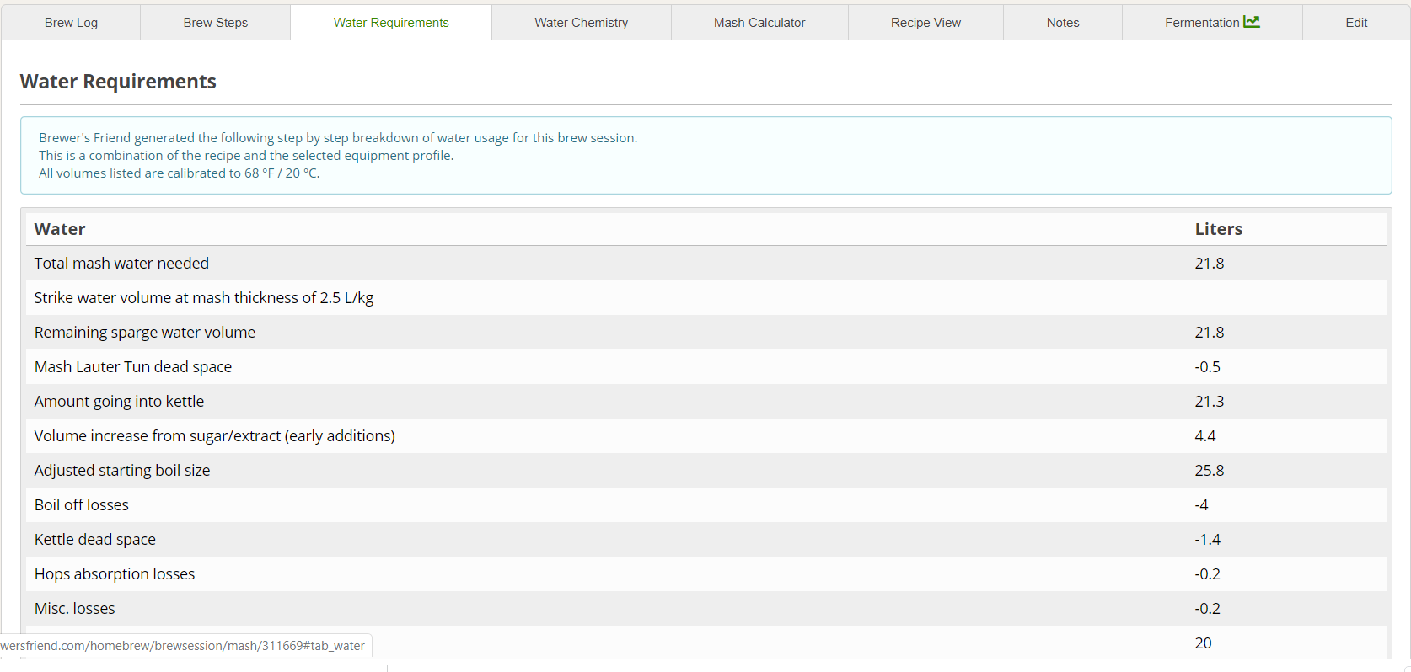This screenshot has width=1411, height=672.
Task: Go to the Mash Calculator tab
Action: pyautogui.click(x=759, y=23)
